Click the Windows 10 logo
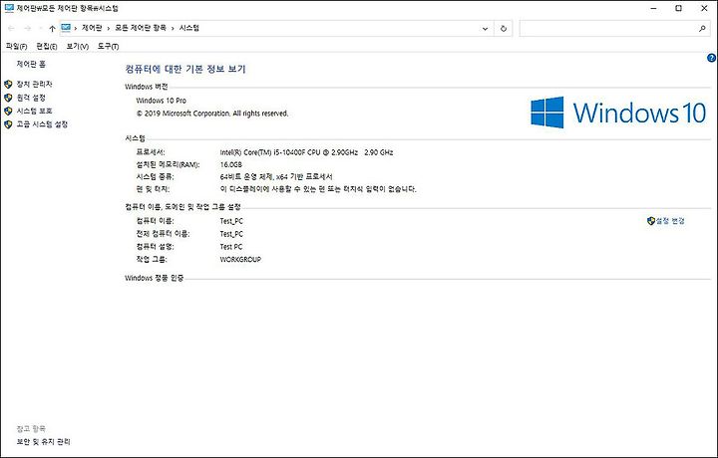 (618, 112)
